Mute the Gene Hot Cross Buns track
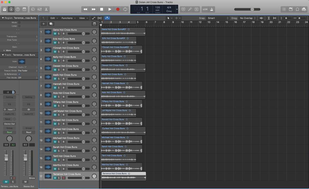 pos(55,34)
